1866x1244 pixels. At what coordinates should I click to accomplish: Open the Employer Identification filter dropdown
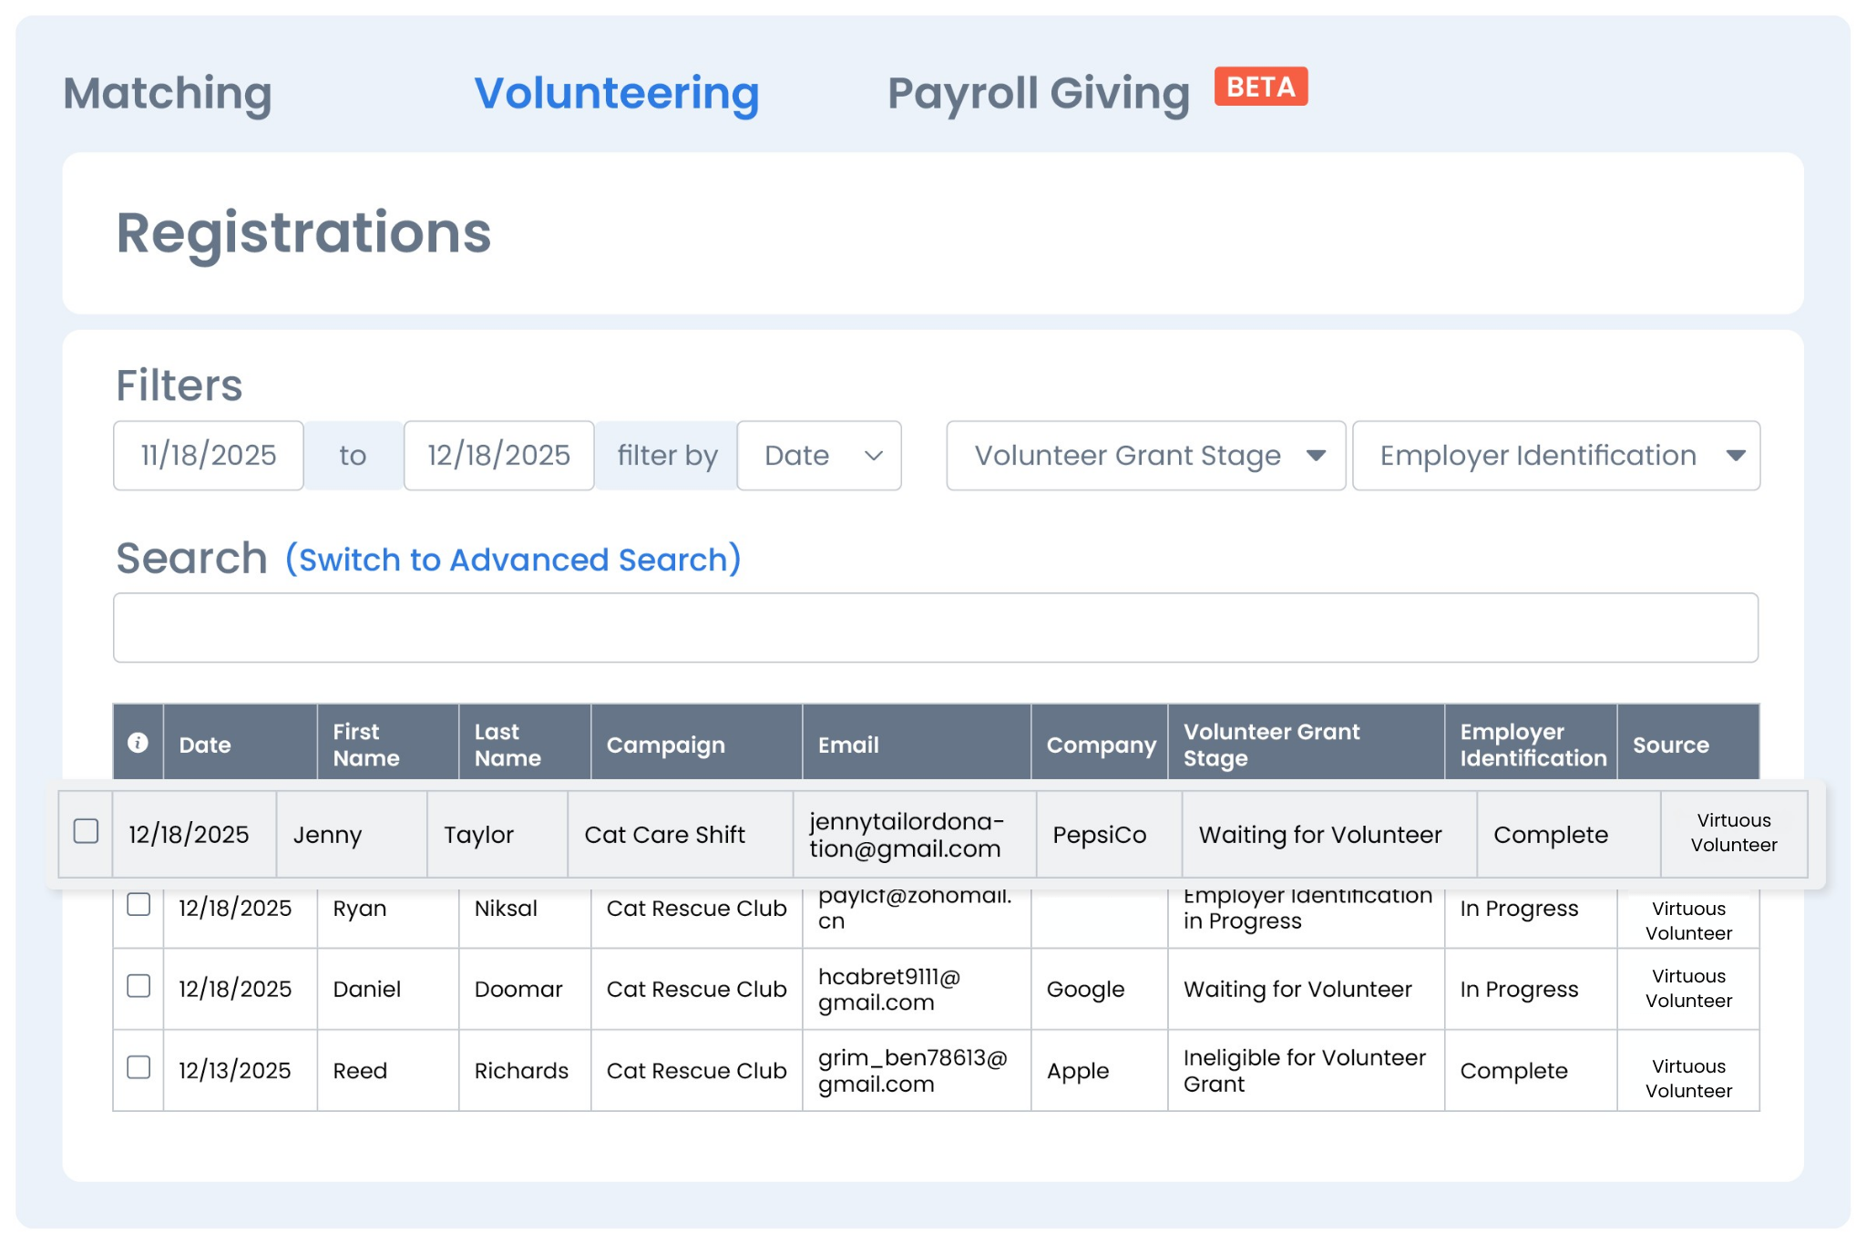[1555, 456]
